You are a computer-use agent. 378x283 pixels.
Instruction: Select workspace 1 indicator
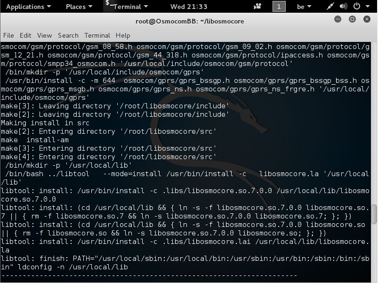tap(279, 7)
